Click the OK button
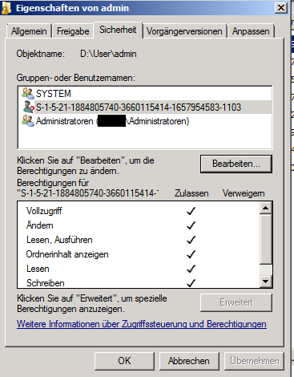Screen dimensions: 294x377 [x=124, y=361]
